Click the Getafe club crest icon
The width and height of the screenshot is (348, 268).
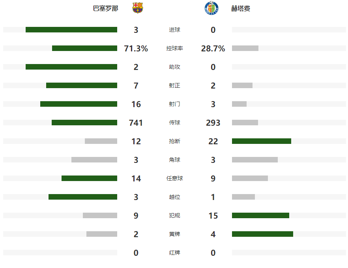(x=211, y=8)
